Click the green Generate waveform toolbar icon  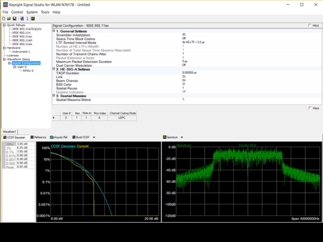[x=33, y=19]
